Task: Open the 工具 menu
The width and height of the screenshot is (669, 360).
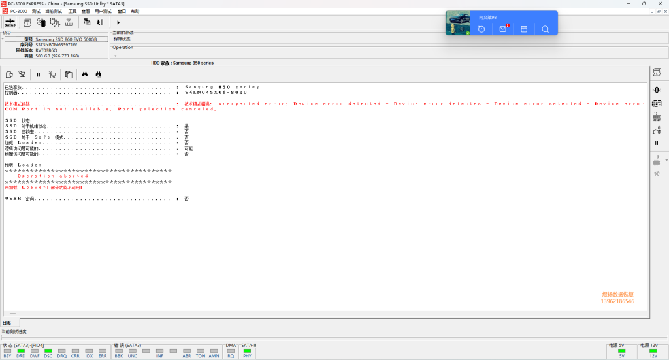Action: [x=73, y=12]
